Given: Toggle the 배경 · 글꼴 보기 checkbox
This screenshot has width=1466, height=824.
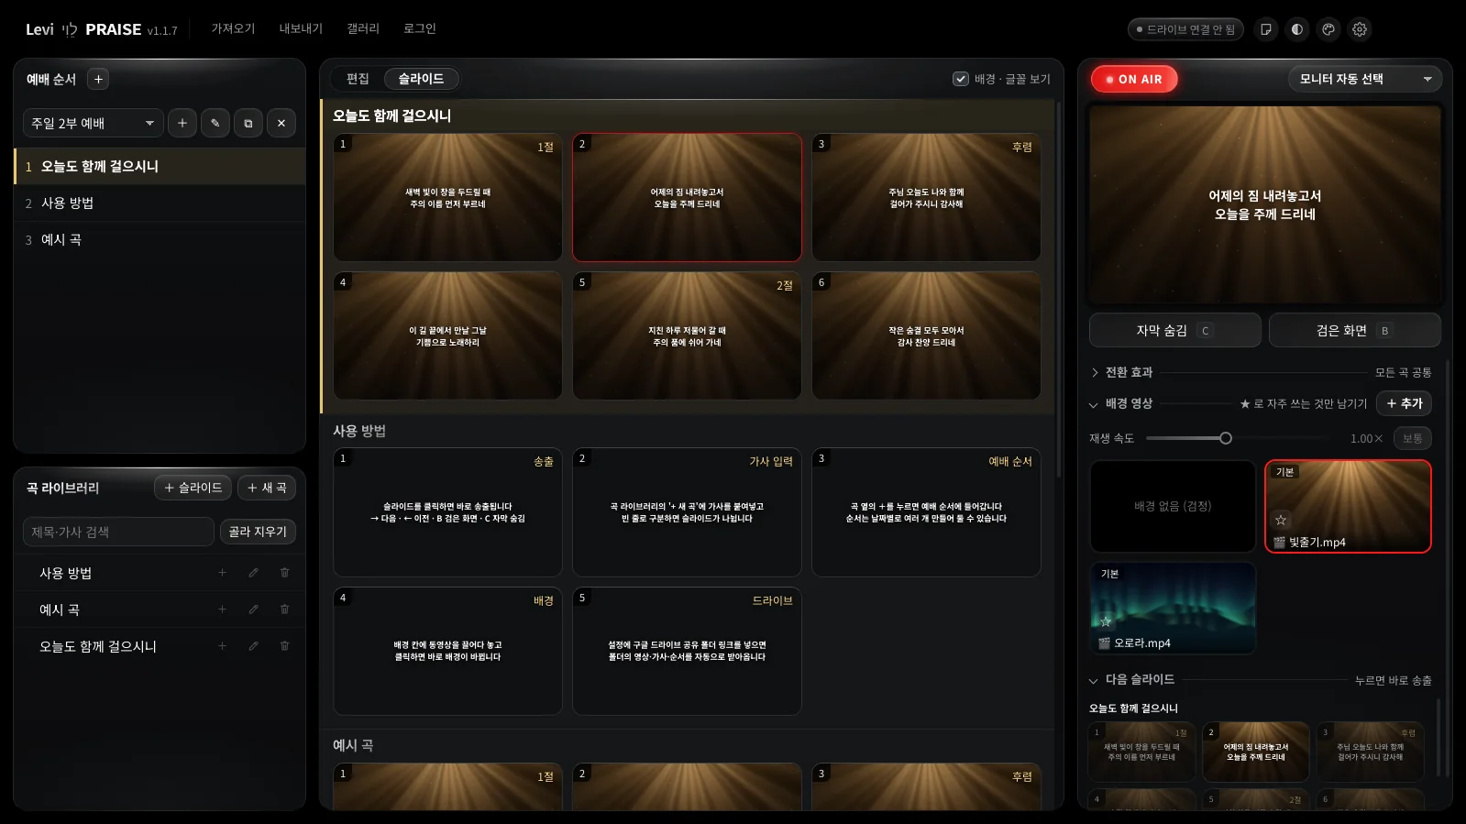Looking at the screenshot, I should tap(961, 79).
